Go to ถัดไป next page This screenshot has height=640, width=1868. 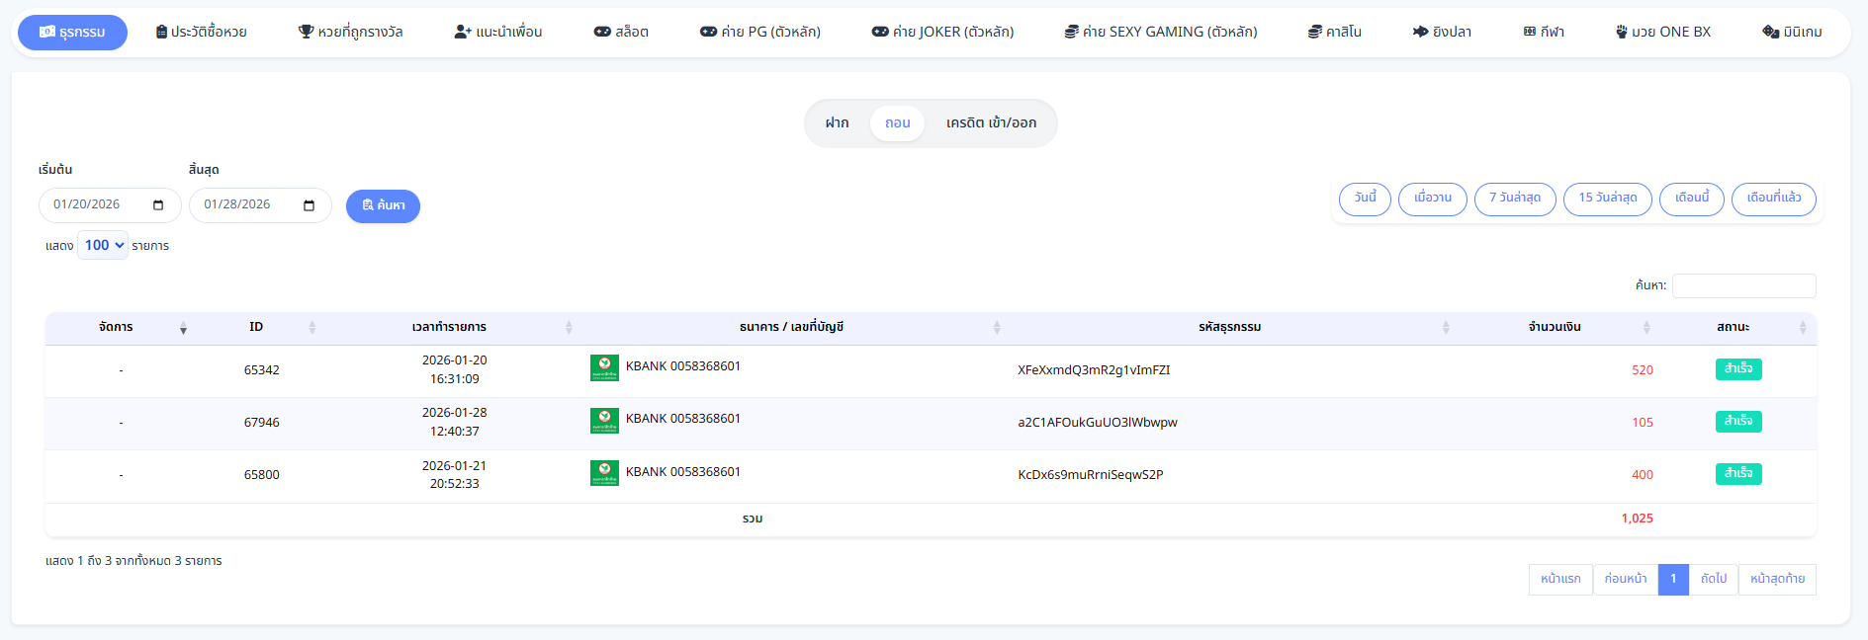(1713, 579)
